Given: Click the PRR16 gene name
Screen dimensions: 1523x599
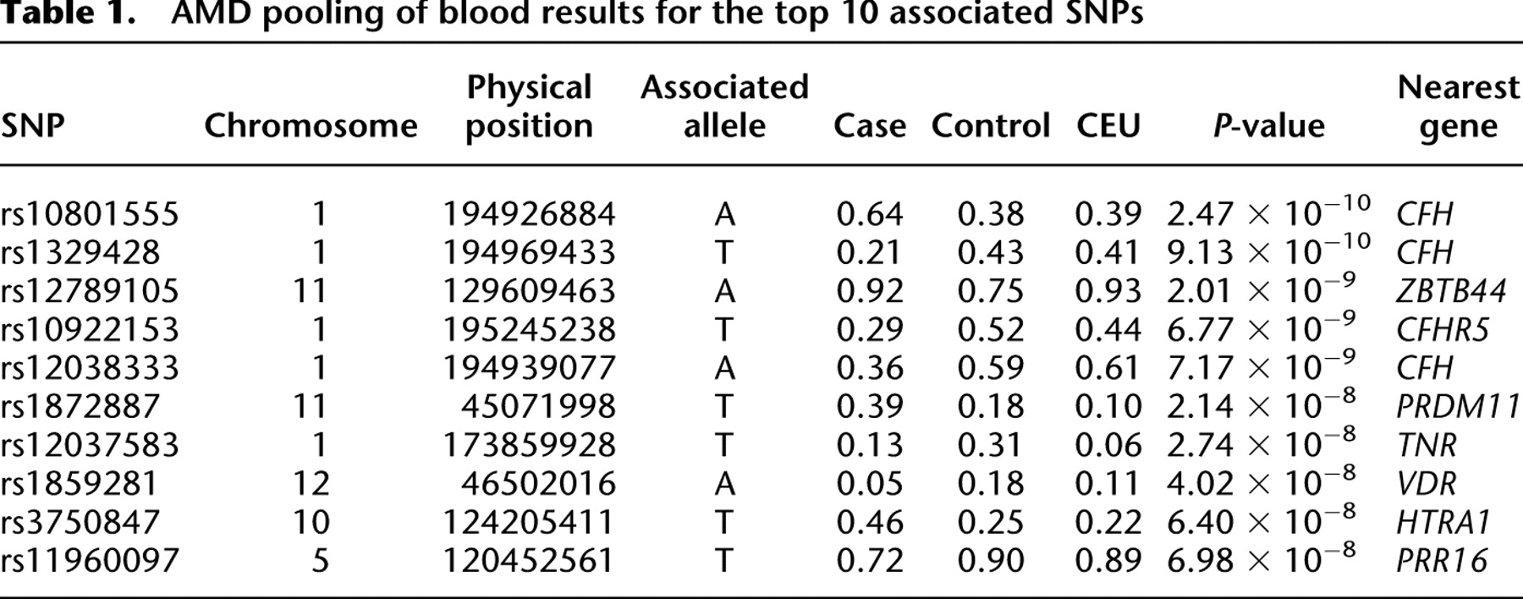Looking at the screenshot, I should tap(1441, 560).
